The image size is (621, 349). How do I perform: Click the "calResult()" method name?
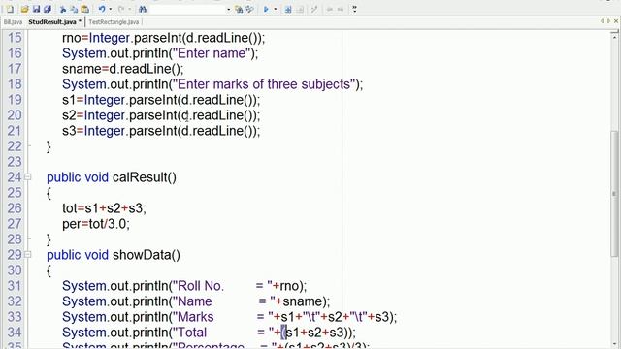(x=145, y=177)
